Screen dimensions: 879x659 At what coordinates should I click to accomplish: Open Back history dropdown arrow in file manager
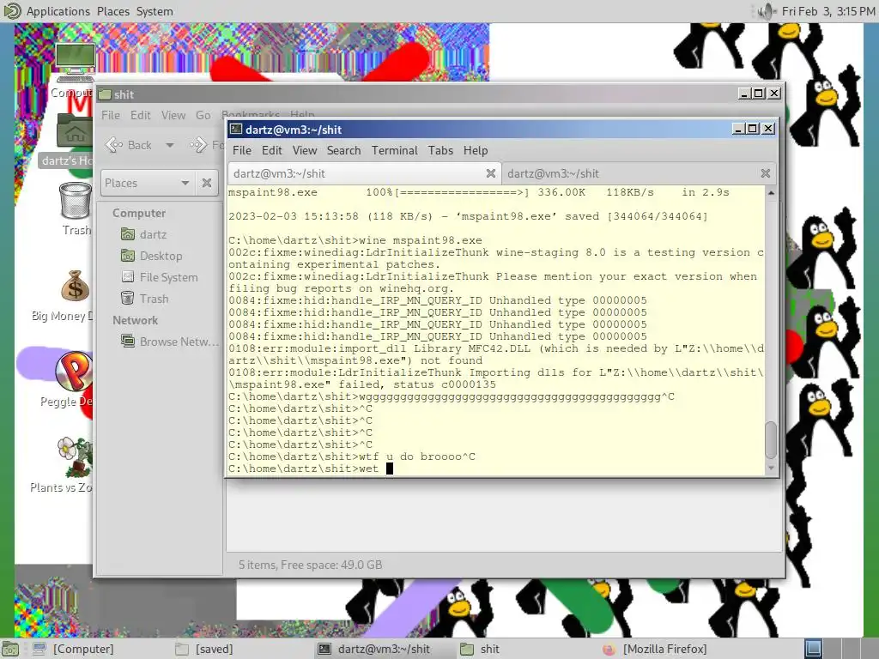click(x=169, y=146)
